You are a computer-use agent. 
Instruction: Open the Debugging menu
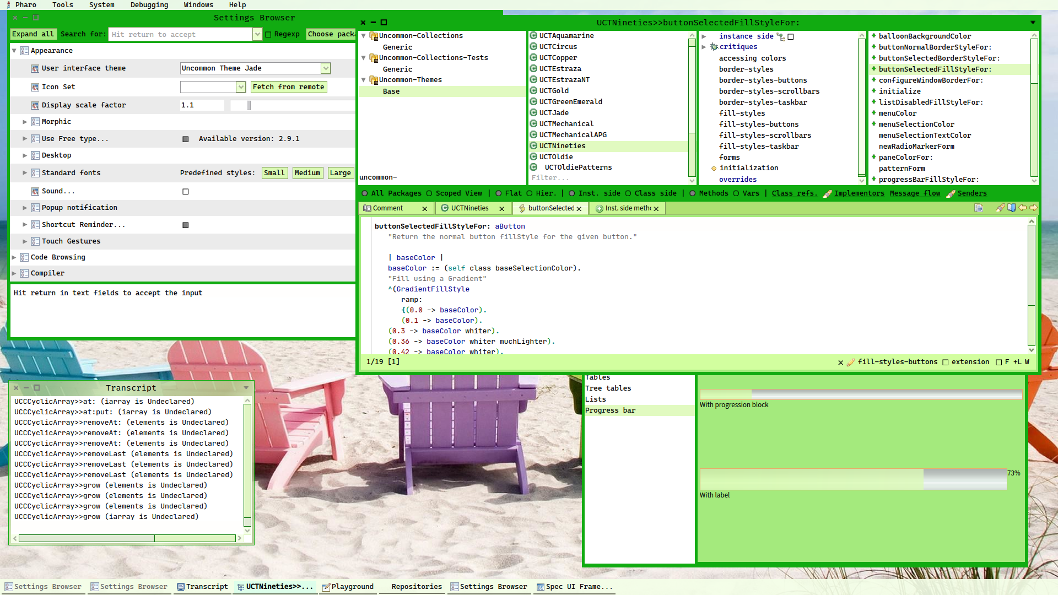pyautogui.click(x=149, y=5)
